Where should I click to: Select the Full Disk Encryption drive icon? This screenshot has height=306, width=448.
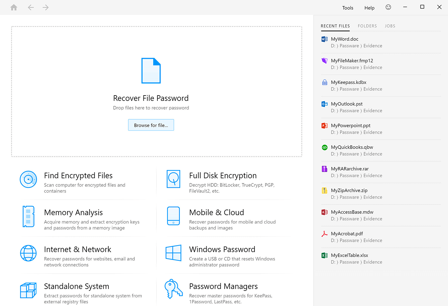[174, 179]
